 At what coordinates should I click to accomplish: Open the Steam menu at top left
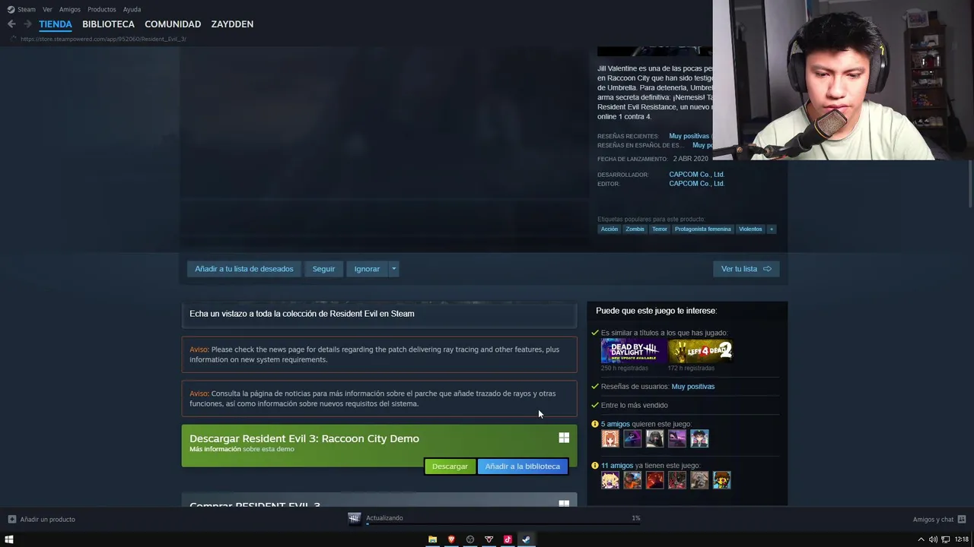point(21,9)
